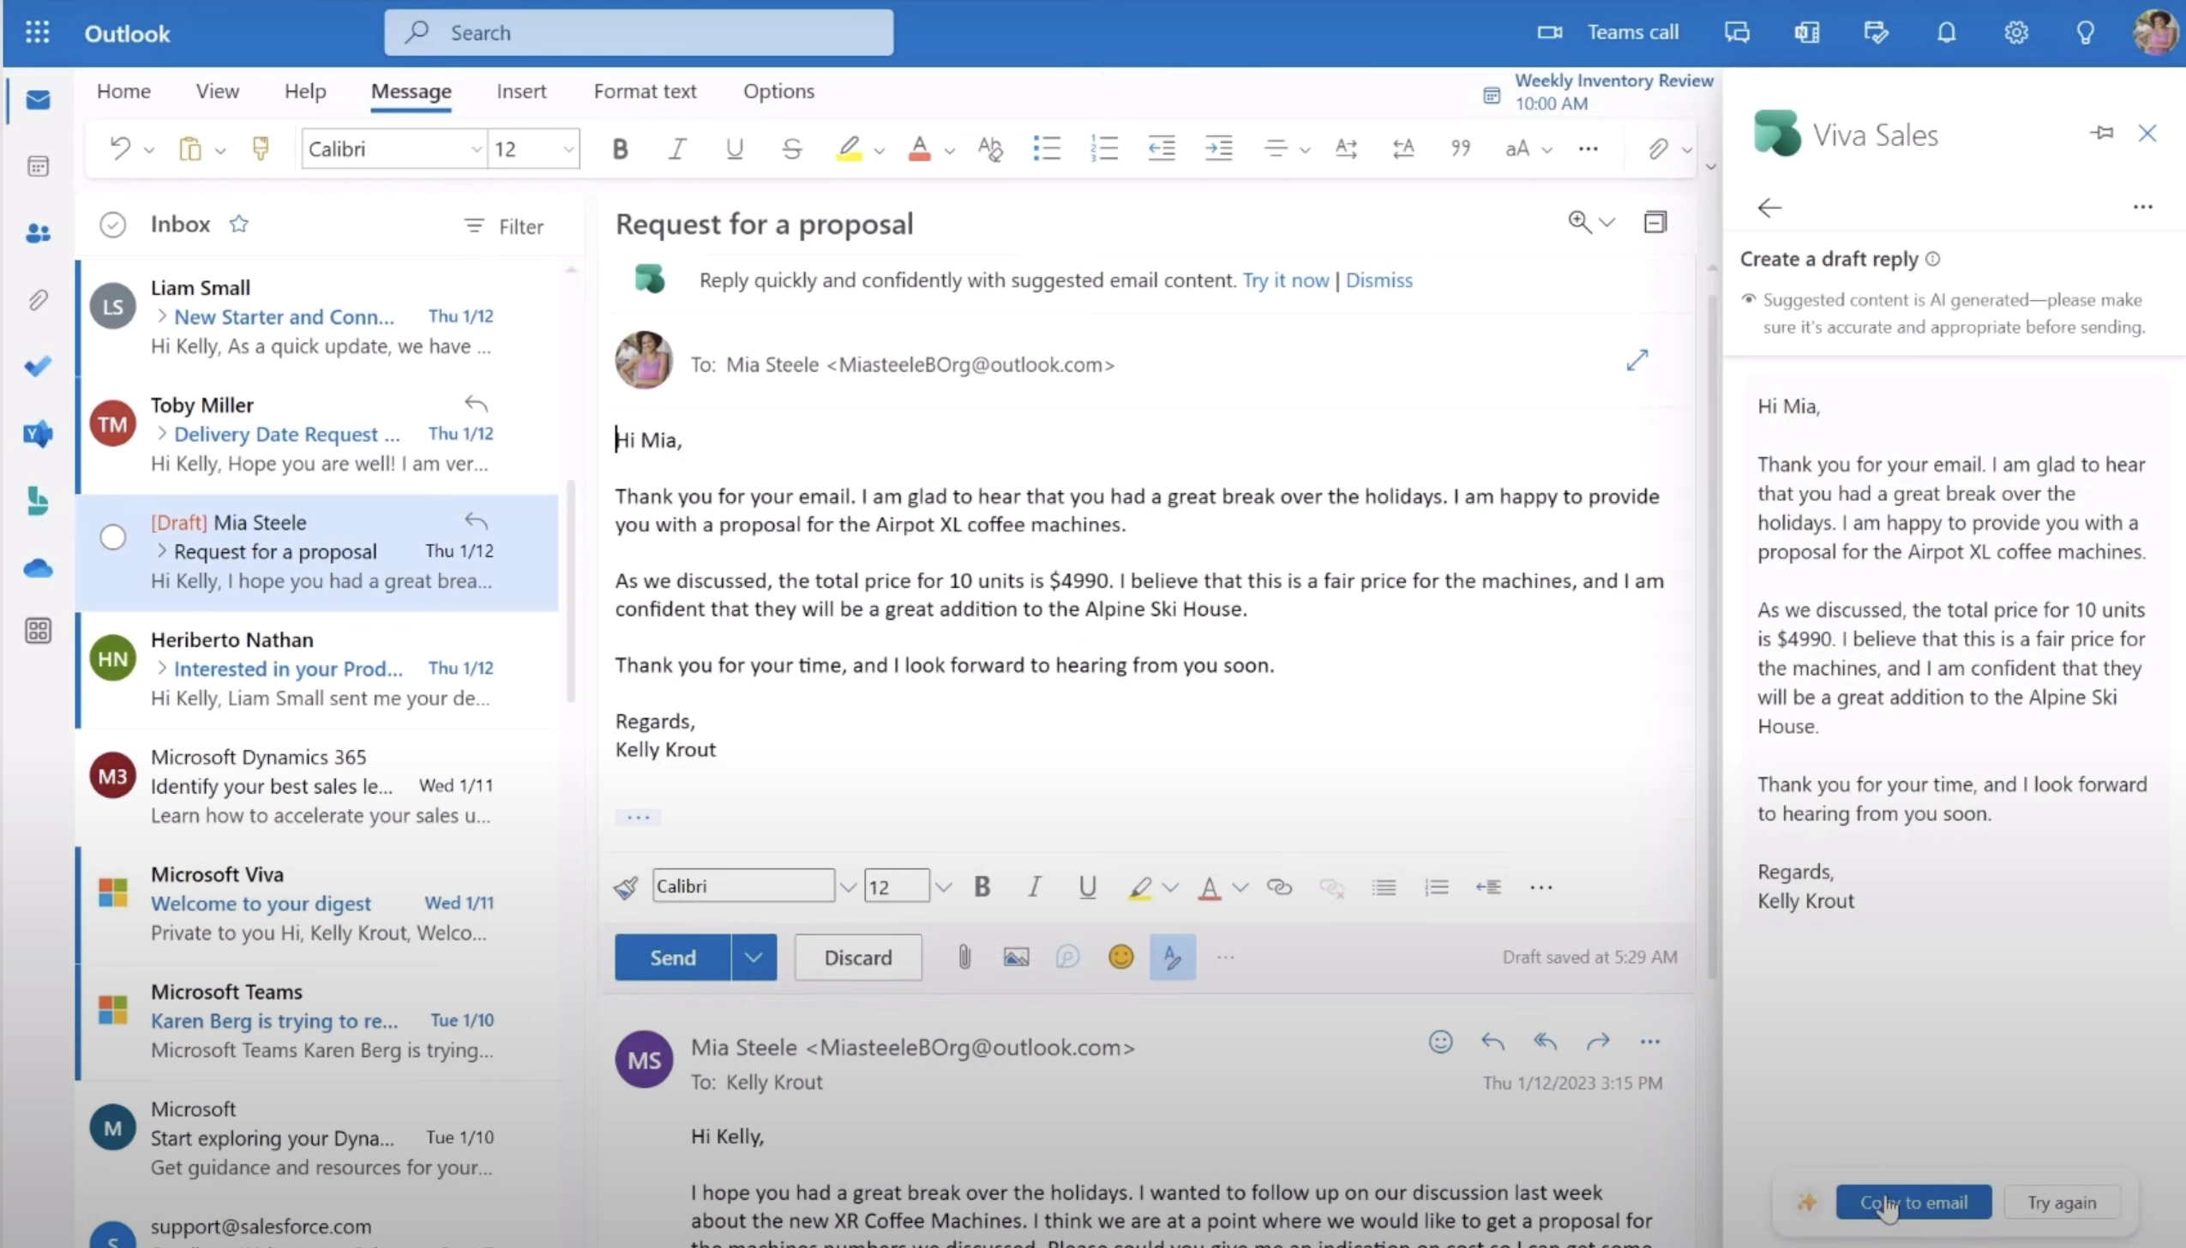Toggle editor highlighted pen button

pos(1172,957)
